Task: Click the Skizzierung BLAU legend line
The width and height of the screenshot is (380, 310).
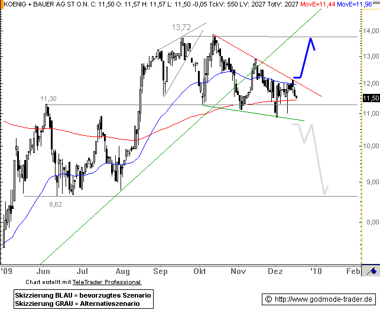Action: pyautogui.click(x=83, y=295)
